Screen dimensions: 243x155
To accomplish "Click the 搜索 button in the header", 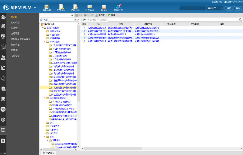I will click(228, 8).
